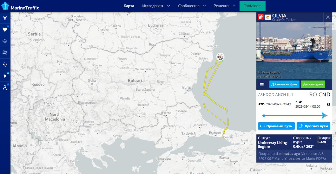
Task: Start the playback sidebar icon
Action: (5, 76)
